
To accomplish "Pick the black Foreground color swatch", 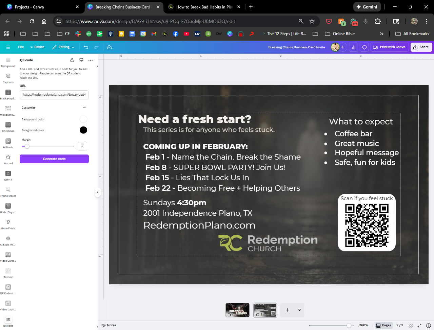I will (83, 130).
